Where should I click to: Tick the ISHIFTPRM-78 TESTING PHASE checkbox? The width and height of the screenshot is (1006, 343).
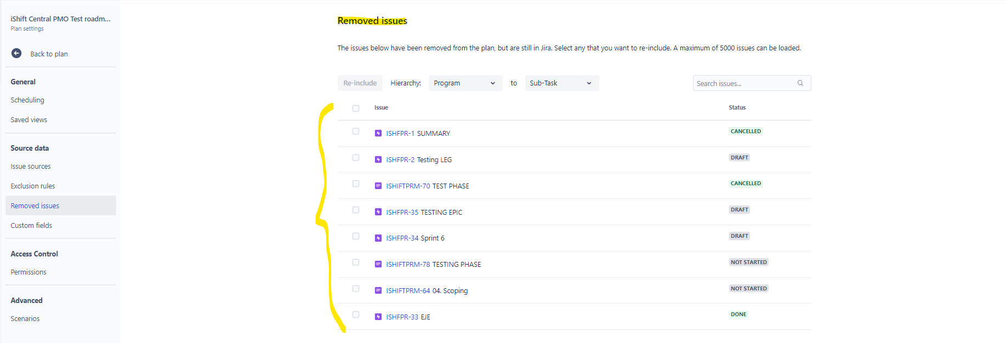pyautogui.click(x=356, y=262)
